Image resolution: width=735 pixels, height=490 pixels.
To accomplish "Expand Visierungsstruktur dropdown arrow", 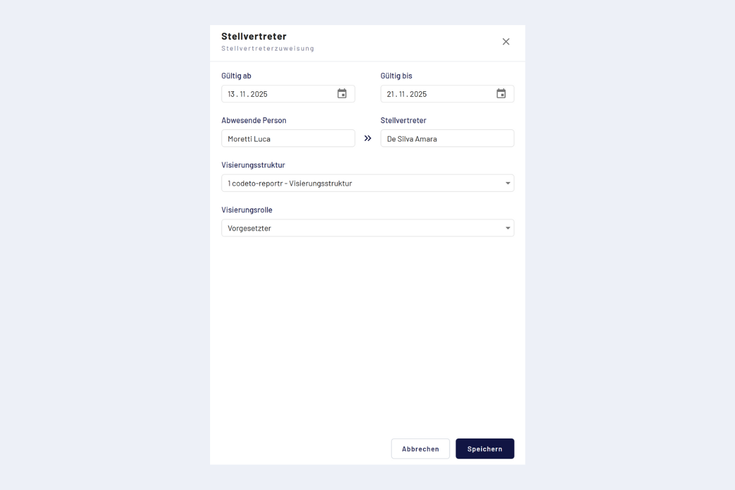I will 508,183.
